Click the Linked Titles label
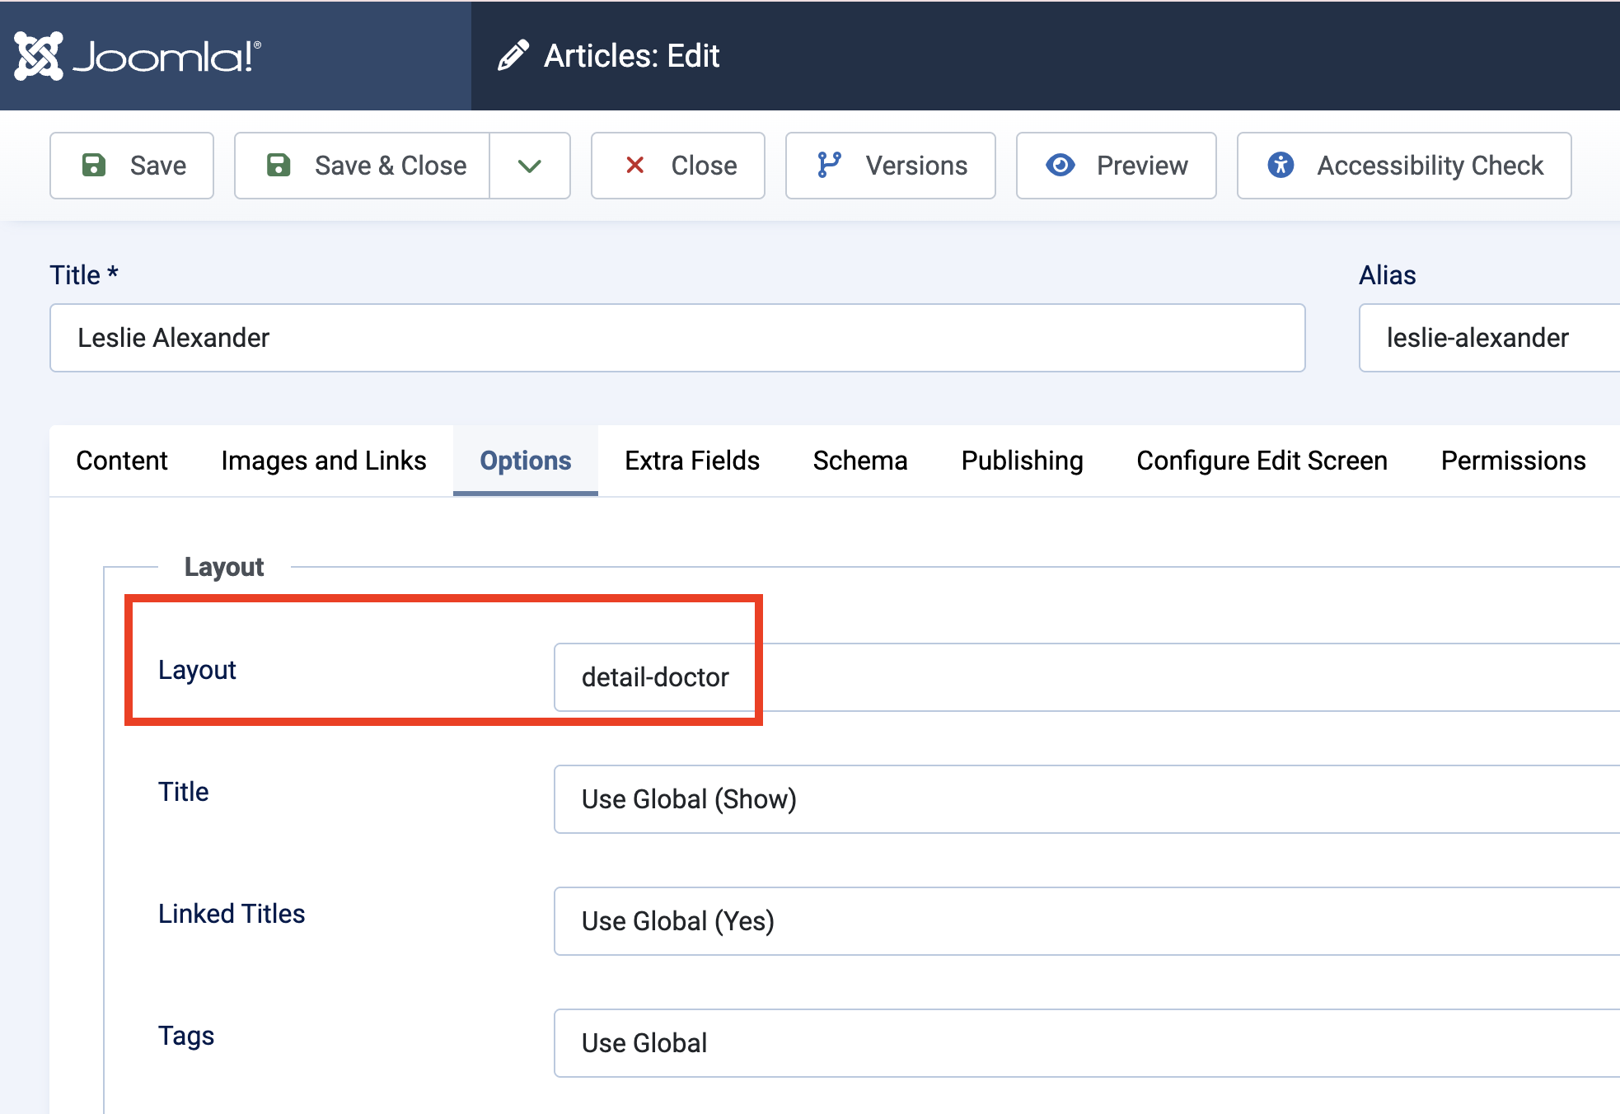 pyautogui.click(x=232, y=914)
